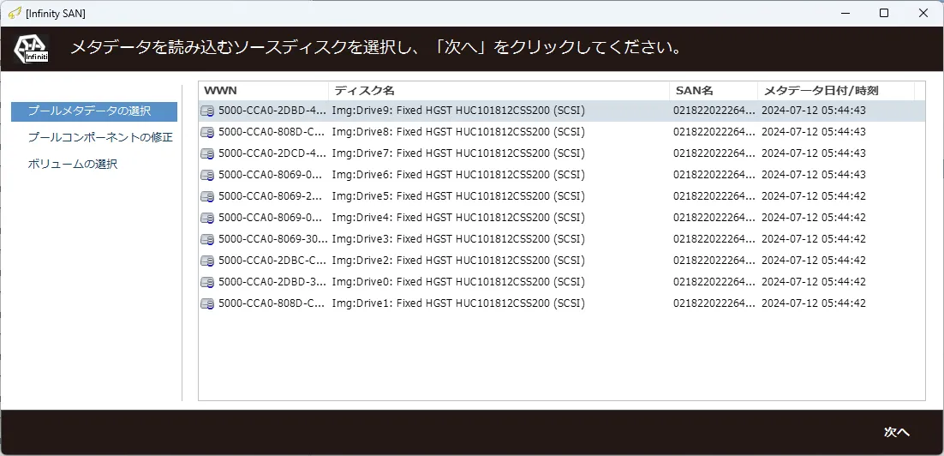Viewport: 944px width, 456px height.
Task: Select WWN 5000-CCA0-2DBD-3... cell
Action: 272,282
